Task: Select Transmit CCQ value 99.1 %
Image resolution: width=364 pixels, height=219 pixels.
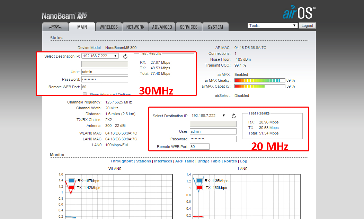Action: (240, 65)
